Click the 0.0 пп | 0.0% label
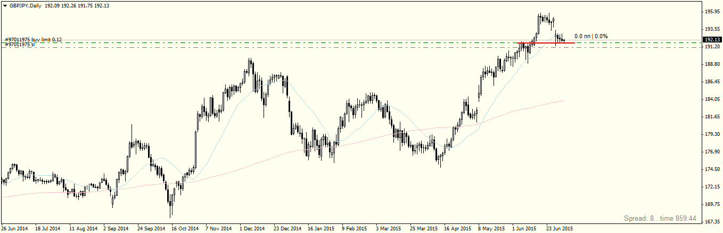 coord(591,37)
